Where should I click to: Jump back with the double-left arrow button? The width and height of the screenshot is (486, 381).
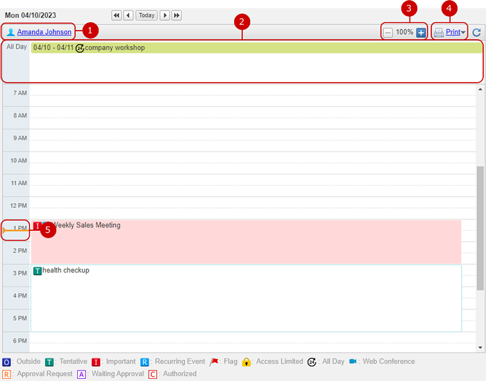point(116,15)
